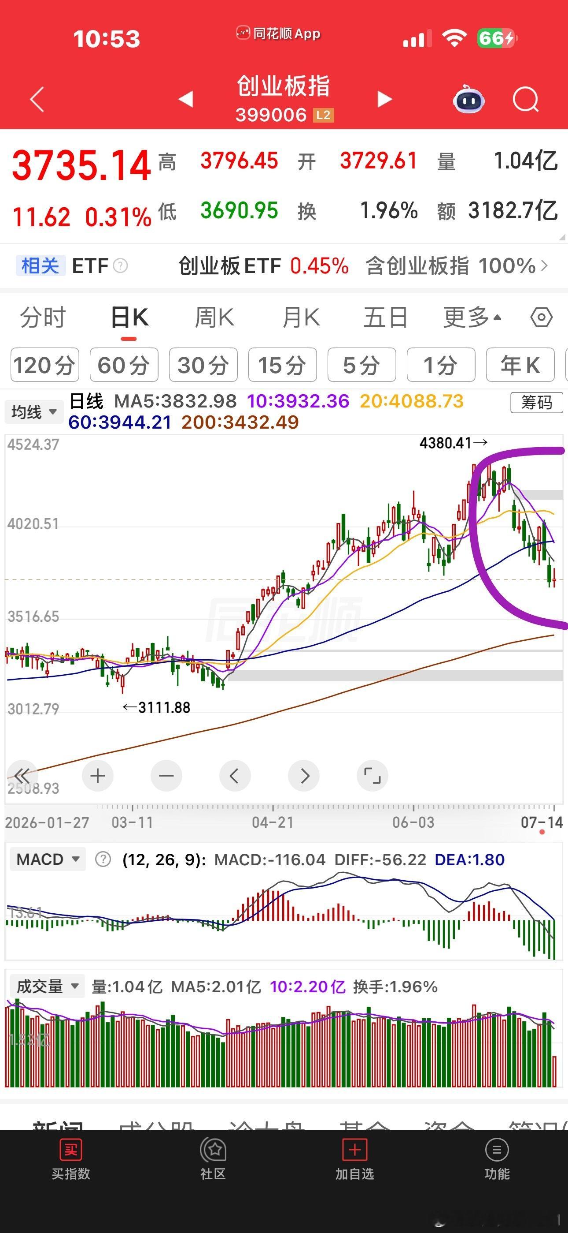This screenshot has width=568, height=1233.
Task: Tap the 4380.41 peak price label
Action: coord(453,443)
